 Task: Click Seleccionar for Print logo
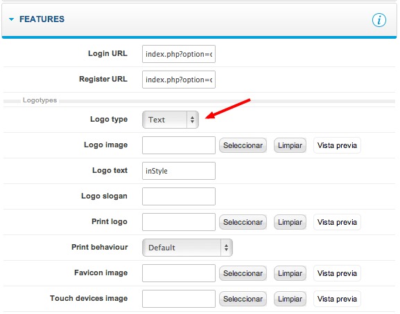point(243,222)
